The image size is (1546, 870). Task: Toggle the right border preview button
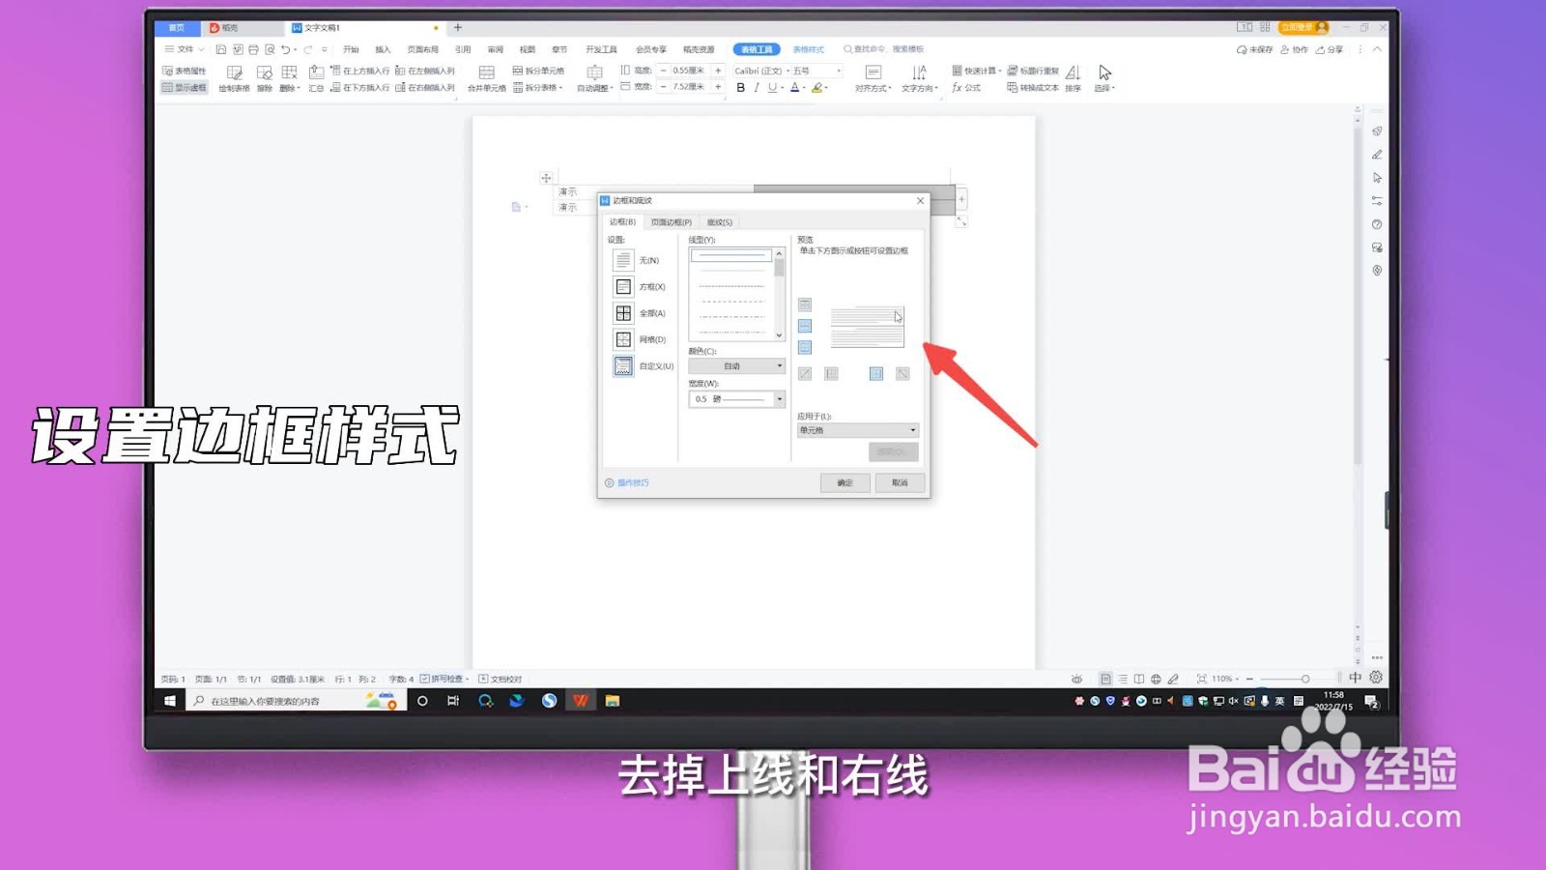pyautogui.click(x=876, y=374)
